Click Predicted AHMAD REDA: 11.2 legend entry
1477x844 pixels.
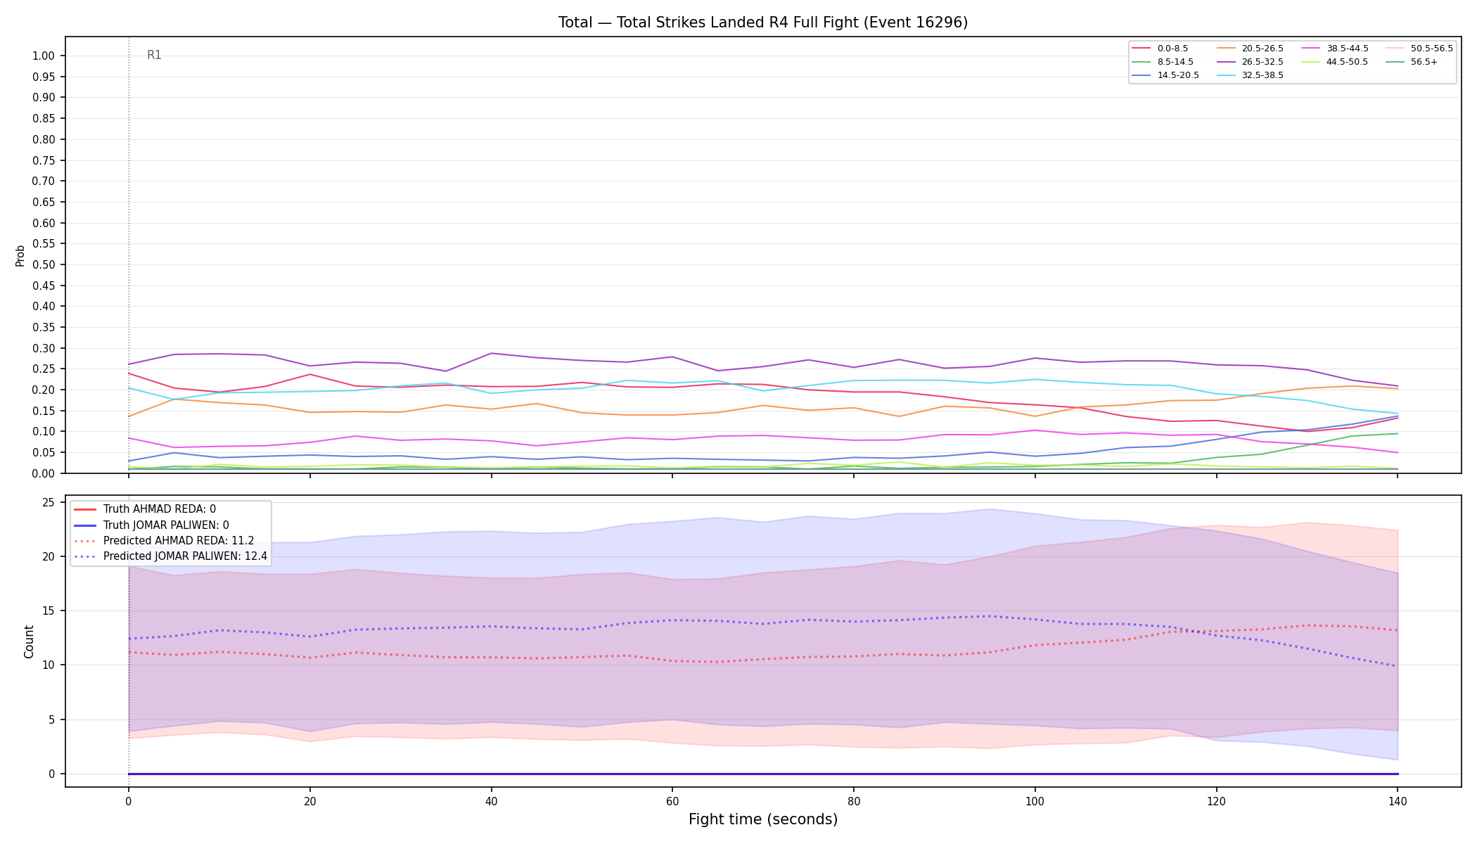pos(165,541)
